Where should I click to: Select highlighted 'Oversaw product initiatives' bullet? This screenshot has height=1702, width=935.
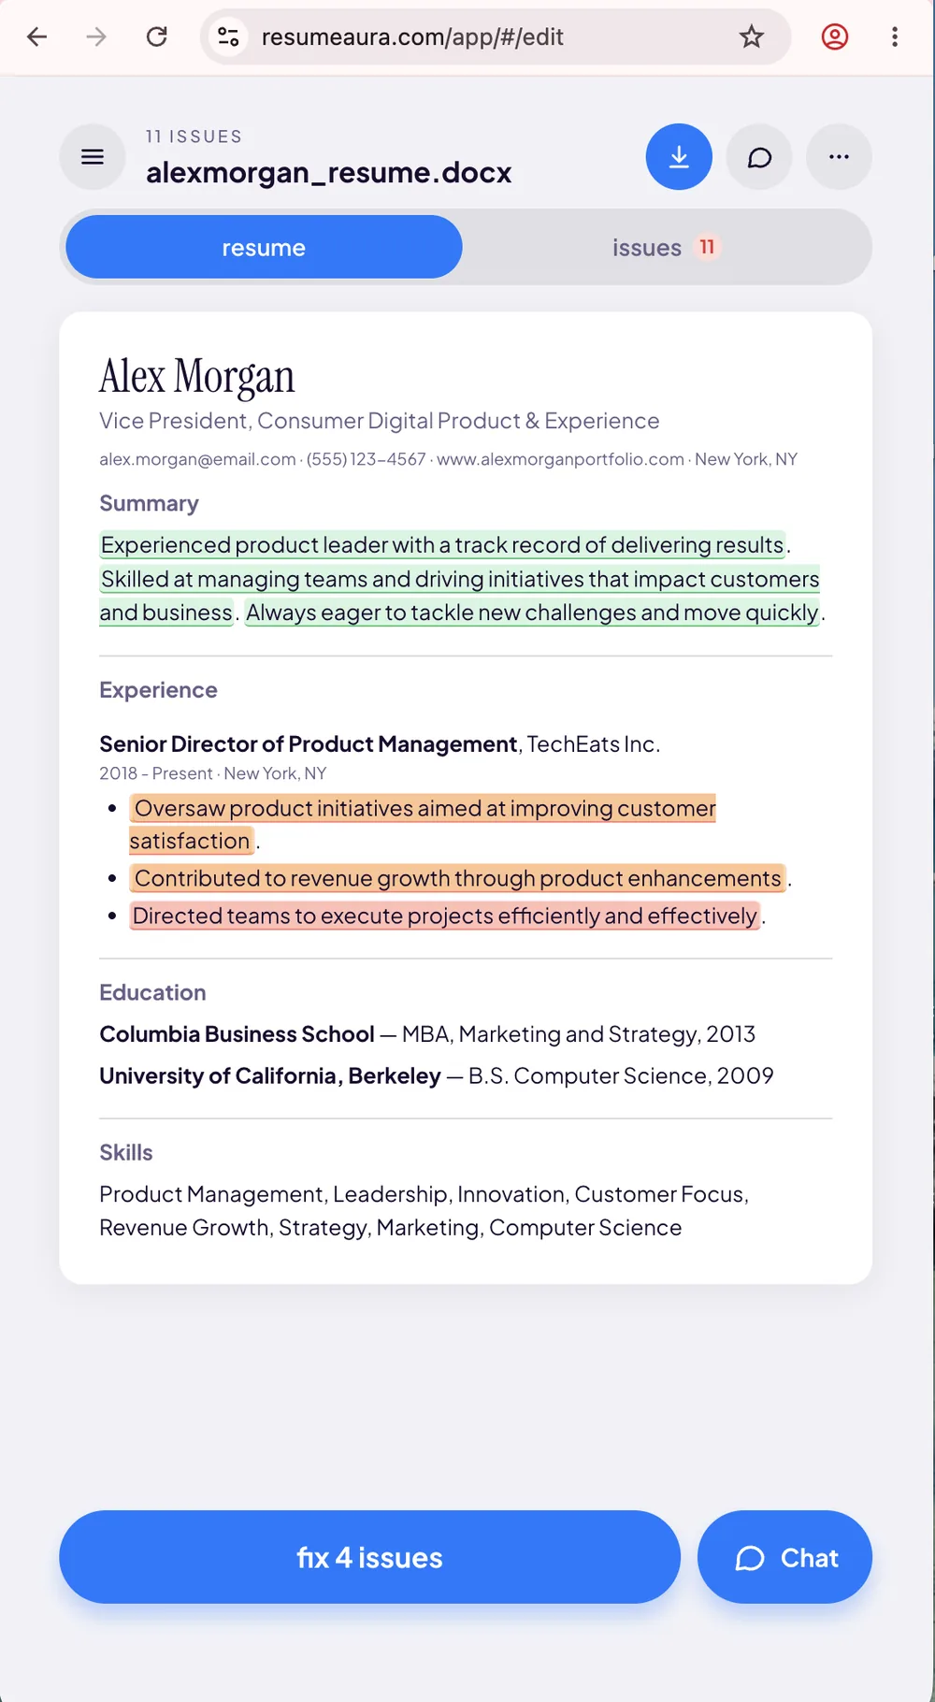point(423,824)
